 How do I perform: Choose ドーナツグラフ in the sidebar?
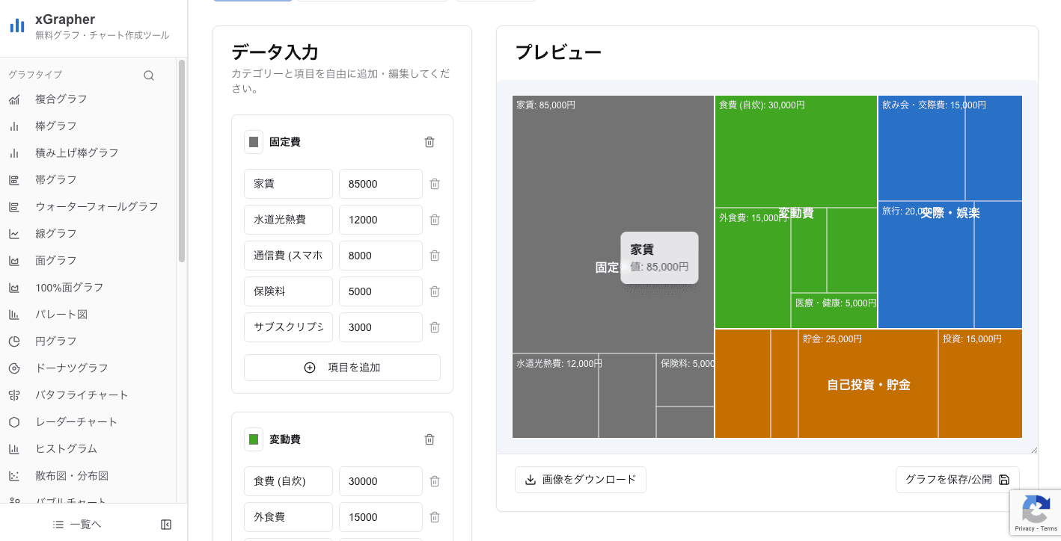(x=72, y=368)
